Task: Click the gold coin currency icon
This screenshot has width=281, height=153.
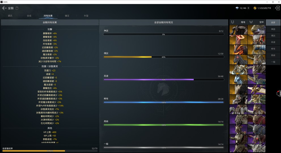Action: 255,8
